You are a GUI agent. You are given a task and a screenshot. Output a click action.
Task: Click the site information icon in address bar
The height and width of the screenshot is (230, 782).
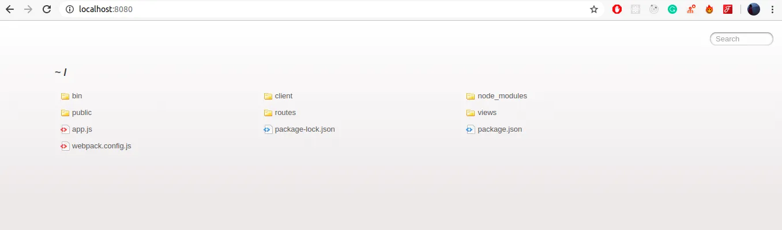point(70,9)
